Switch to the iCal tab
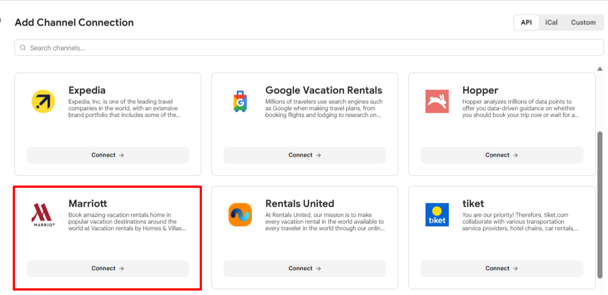 tap(551, 23)
